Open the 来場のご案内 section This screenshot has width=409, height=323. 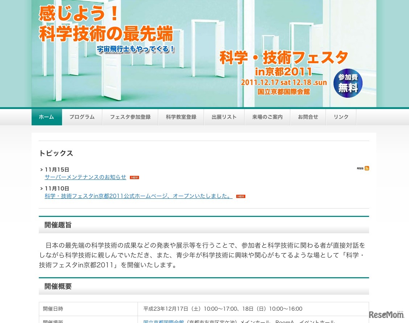click(x=267, y=117)
